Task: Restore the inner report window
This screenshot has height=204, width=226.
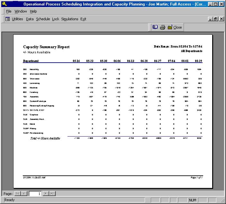Action: click(x=216, y=19)
